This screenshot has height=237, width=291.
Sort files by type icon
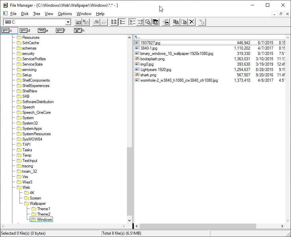(140, 22)
